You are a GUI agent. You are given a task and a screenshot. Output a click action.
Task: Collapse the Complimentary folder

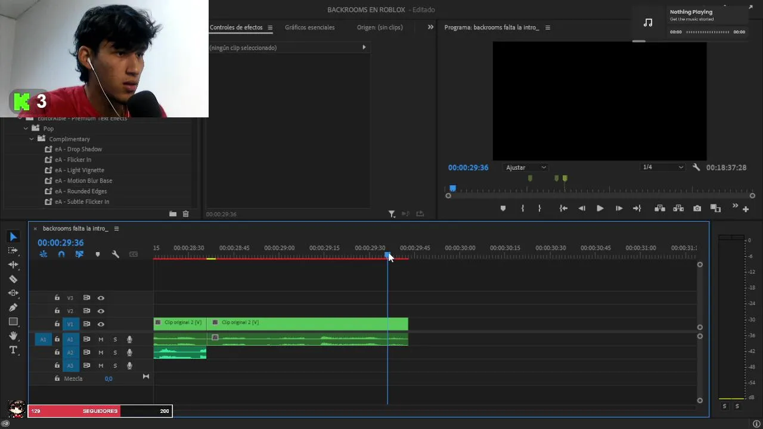click(32, 139)
